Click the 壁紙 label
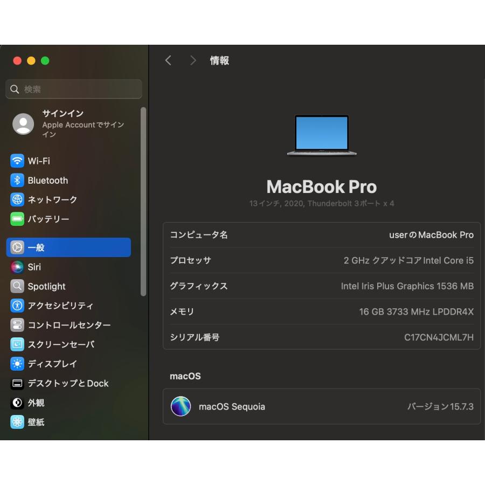This screenshot has width=485, height=485. pyautogui.click(x=36, y=422)
